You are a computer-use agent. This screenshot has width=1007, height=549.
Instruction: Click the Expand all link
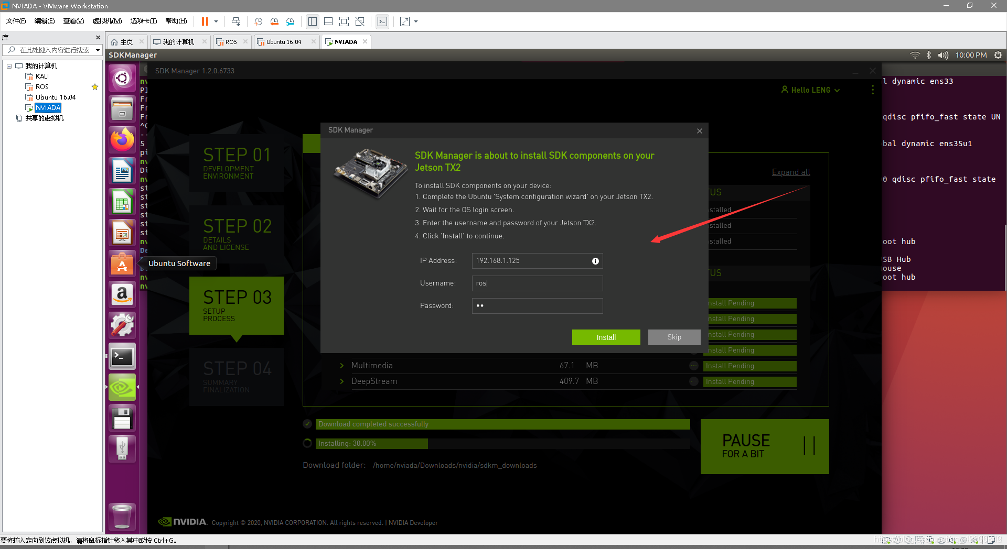point(790,172)
